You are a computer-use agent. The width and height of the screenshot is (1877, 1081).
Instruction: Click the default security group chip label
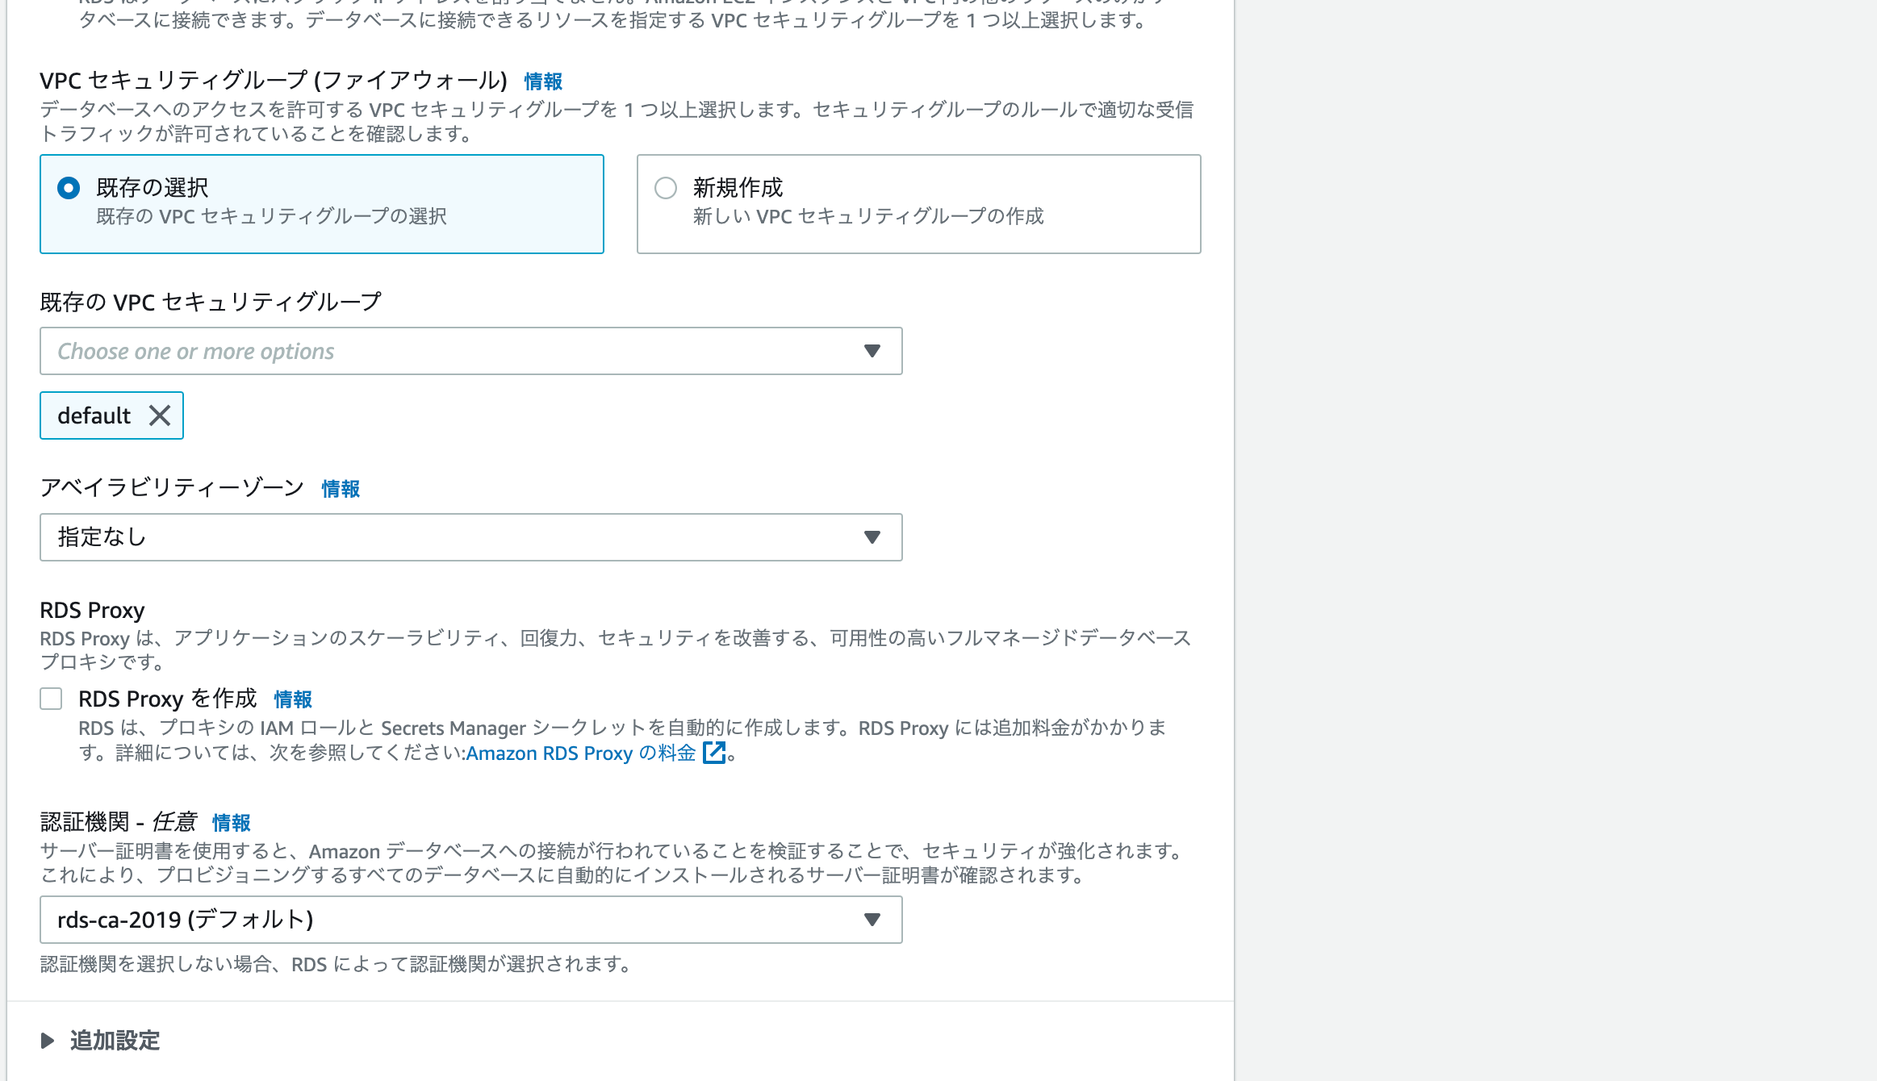93,415
